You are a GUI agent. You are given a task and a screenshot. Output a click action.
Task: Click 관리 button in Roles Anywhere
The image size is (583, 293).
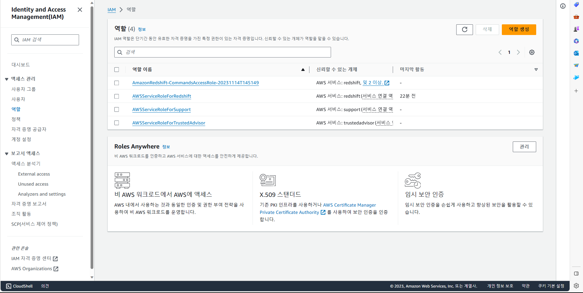click(524, 147)
